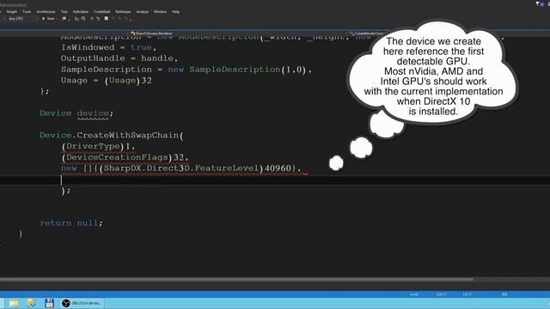Click the Start debugging button
The image size is (550, 309).
click(x=48, y=19)
